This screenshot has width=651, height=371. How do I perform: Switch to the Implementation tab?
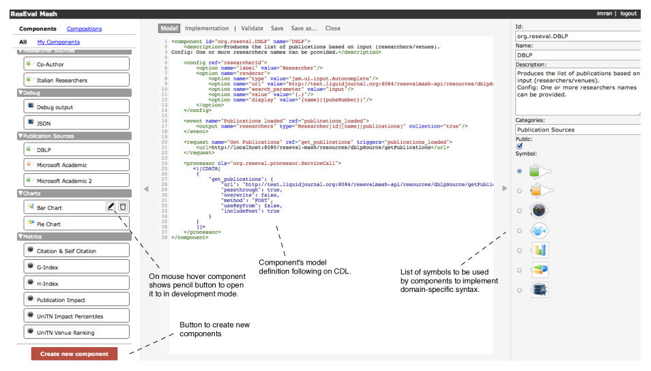207,29
